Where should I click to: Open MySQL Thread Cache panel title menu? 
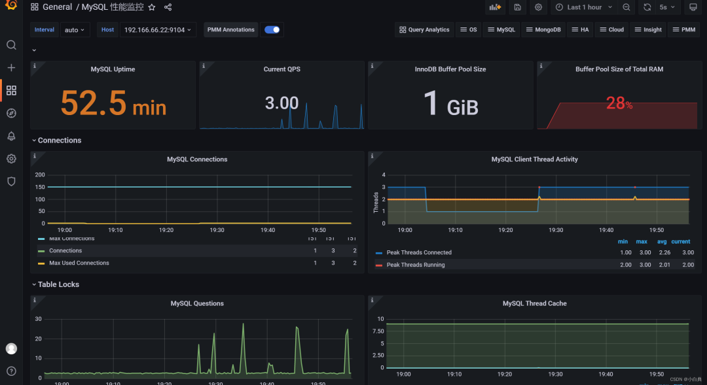(534, 303)
